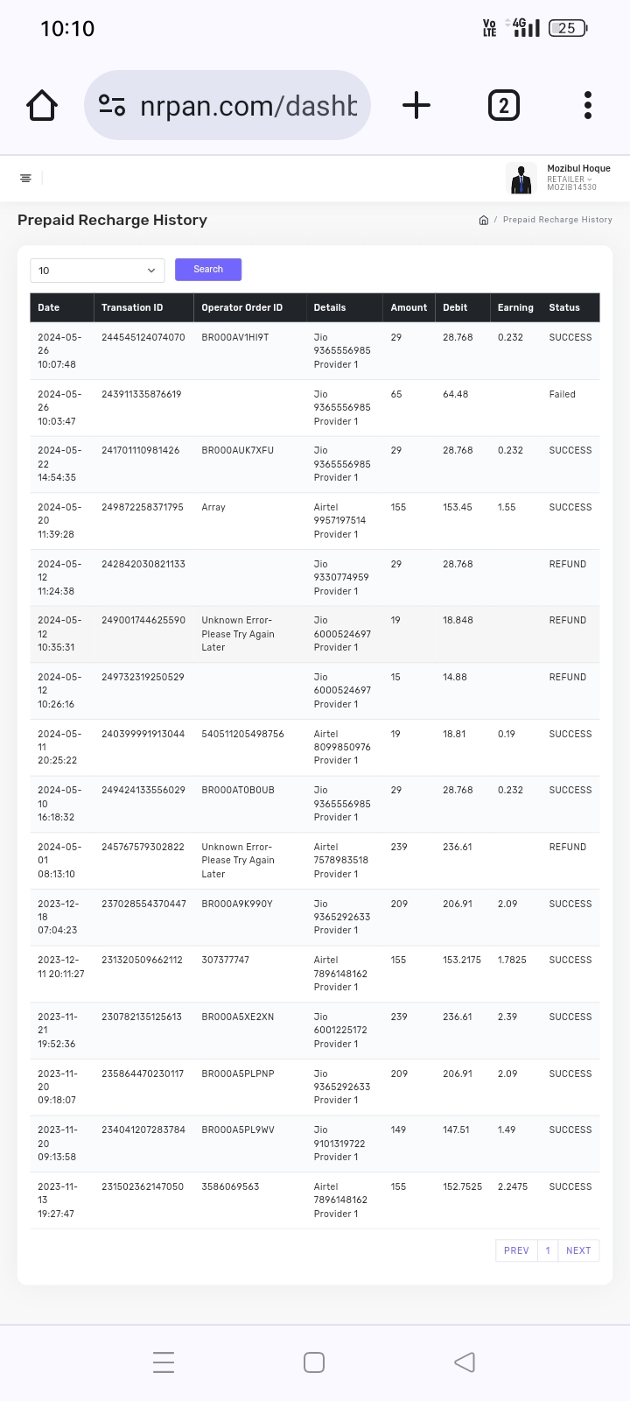Toggle the dashboard sidebar hamburger menu

tap(25, 179)
